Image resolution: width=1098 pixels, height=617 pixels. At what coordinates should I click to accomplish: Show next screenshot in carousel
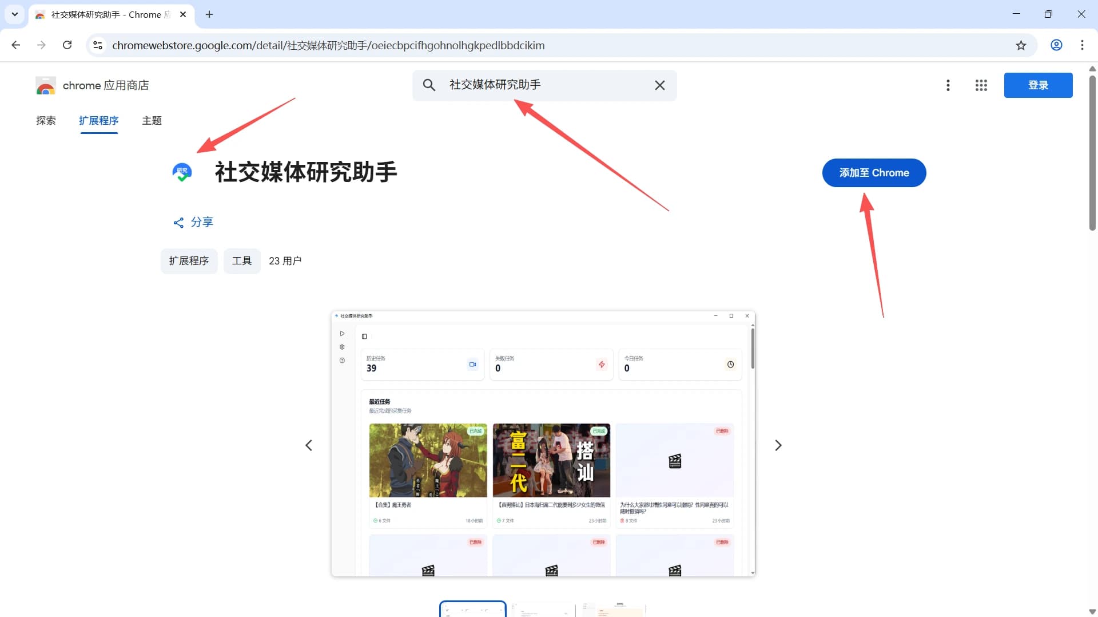click(x=778, y=445)
